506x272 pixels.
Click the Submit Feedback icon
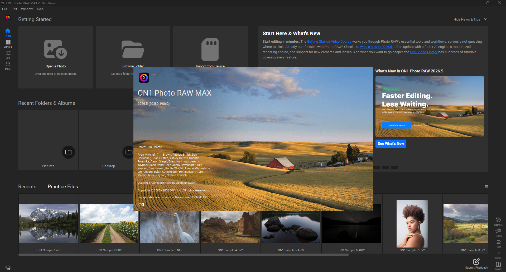point(476,261)
